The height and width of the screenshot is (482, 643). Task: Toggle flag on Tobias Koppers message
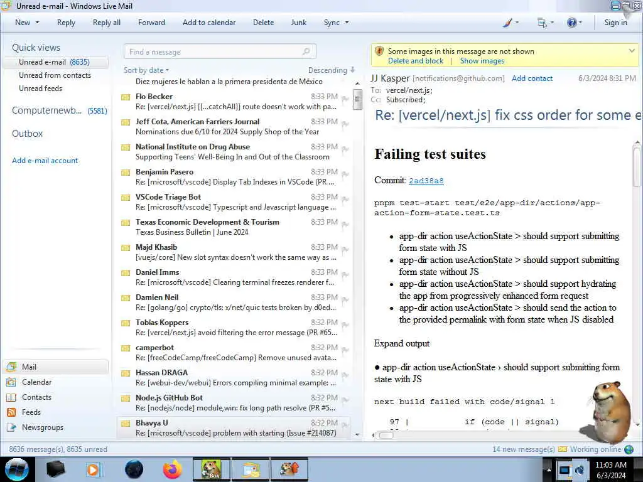click(x=345, y=324)
